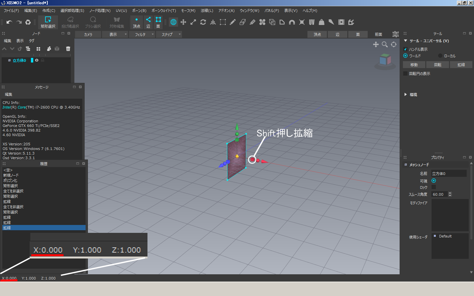Click the trash icon in the ノード panel
The width and height of the screenshot is (474, 296).
(x=68, y=49)
